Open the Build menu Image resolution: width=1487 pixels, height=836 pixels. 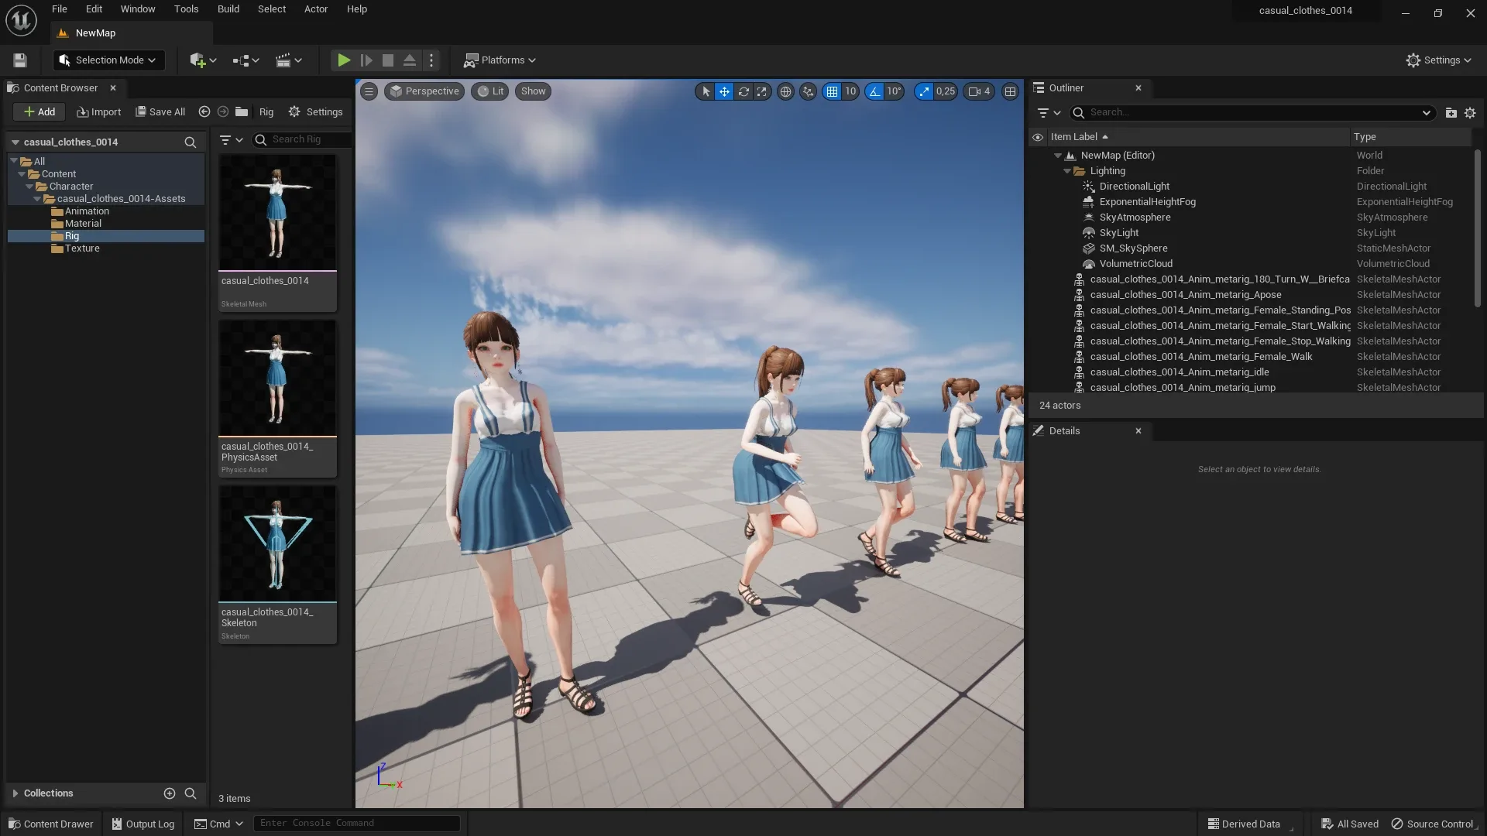[228, 9]
